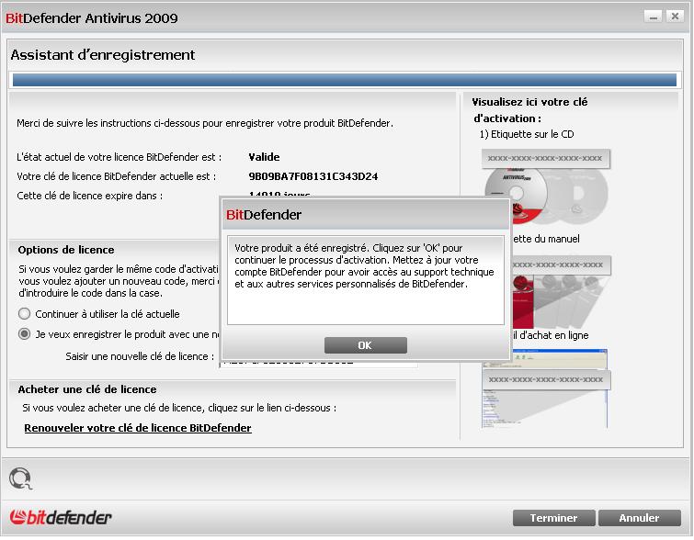Click the bitdefender logo in the footer
The image size is (694, 540).
(x=61, y=517)
